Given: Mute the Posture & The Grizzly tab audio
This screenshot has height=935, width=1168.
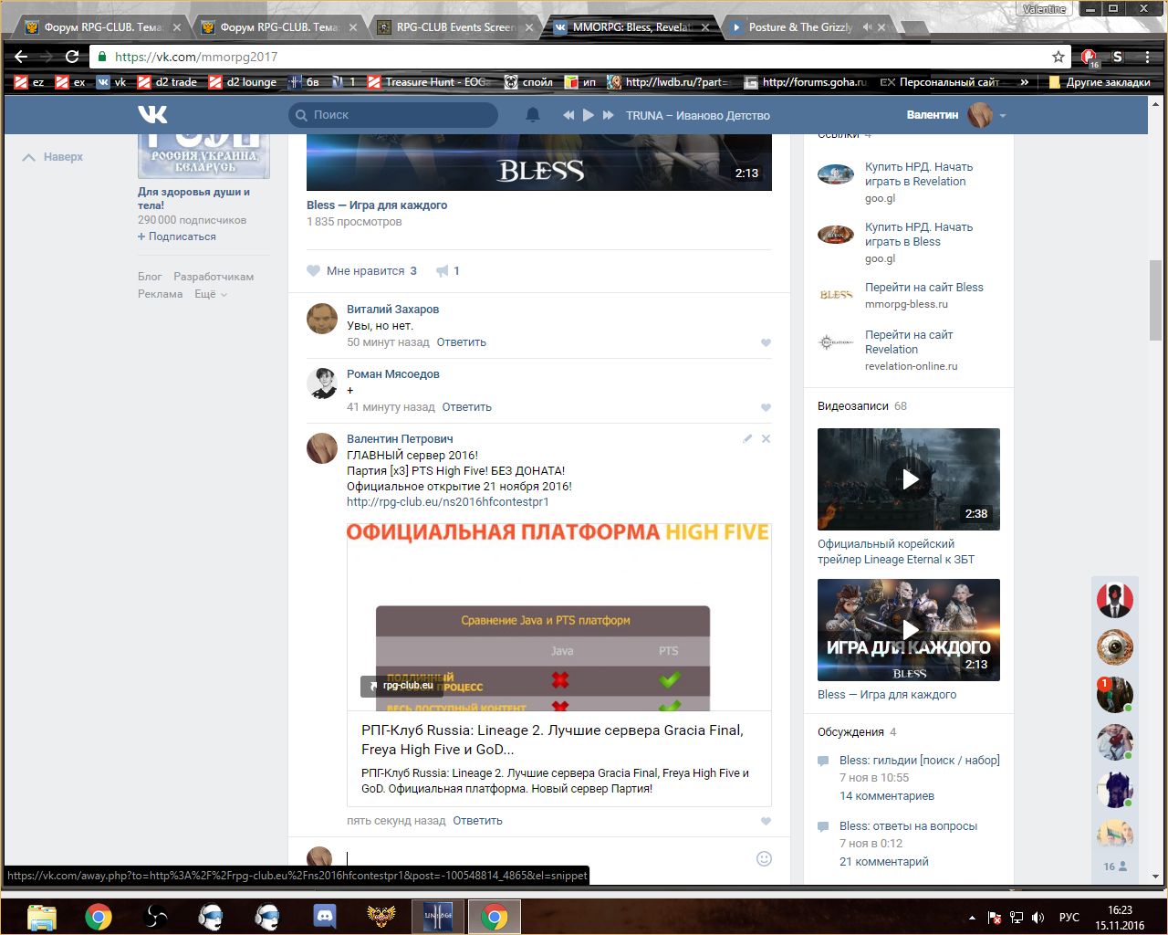Looking at the screenshot, I should [x=867, y=27].
